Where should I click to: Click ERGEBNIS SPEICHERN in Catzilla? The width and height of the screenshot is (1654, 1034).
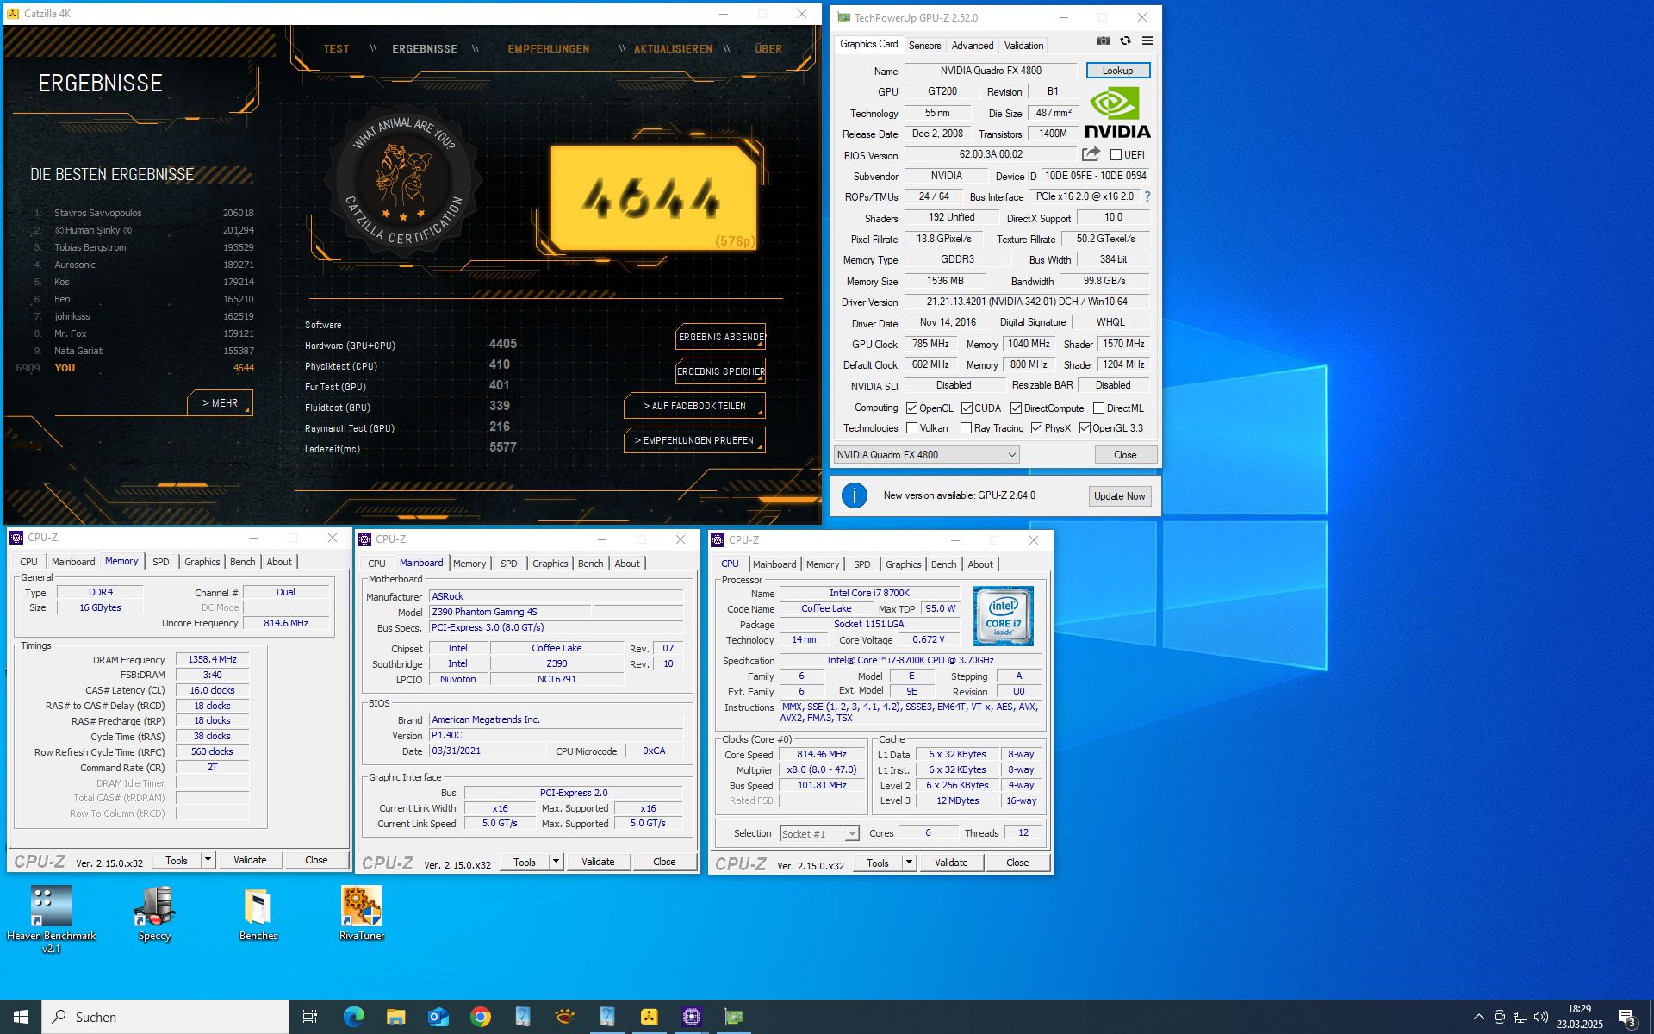coord(721,371)
